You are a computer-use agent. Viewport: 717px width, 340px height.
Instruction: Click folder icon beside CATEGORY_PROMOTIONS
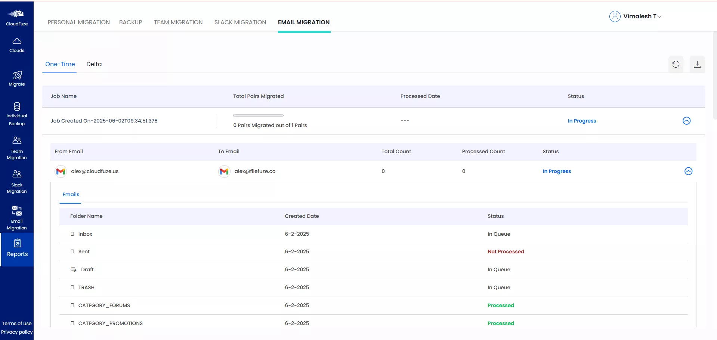(72, 323)
